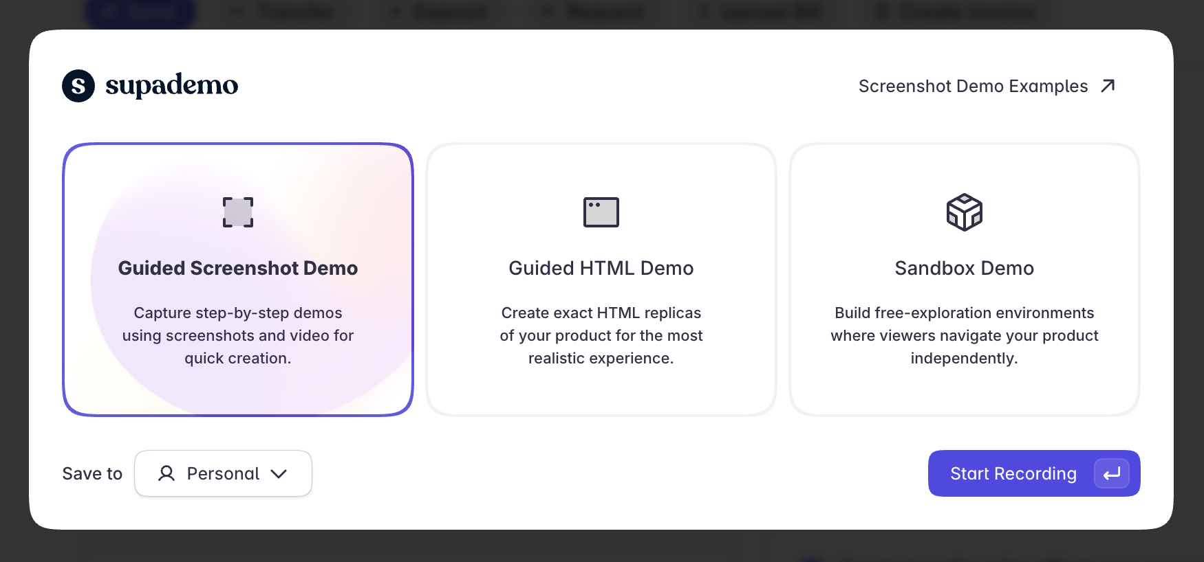The image size is (1204, 562).
Task: Click the Enter key icon on Start Recording
Action: click(1111, 473)
